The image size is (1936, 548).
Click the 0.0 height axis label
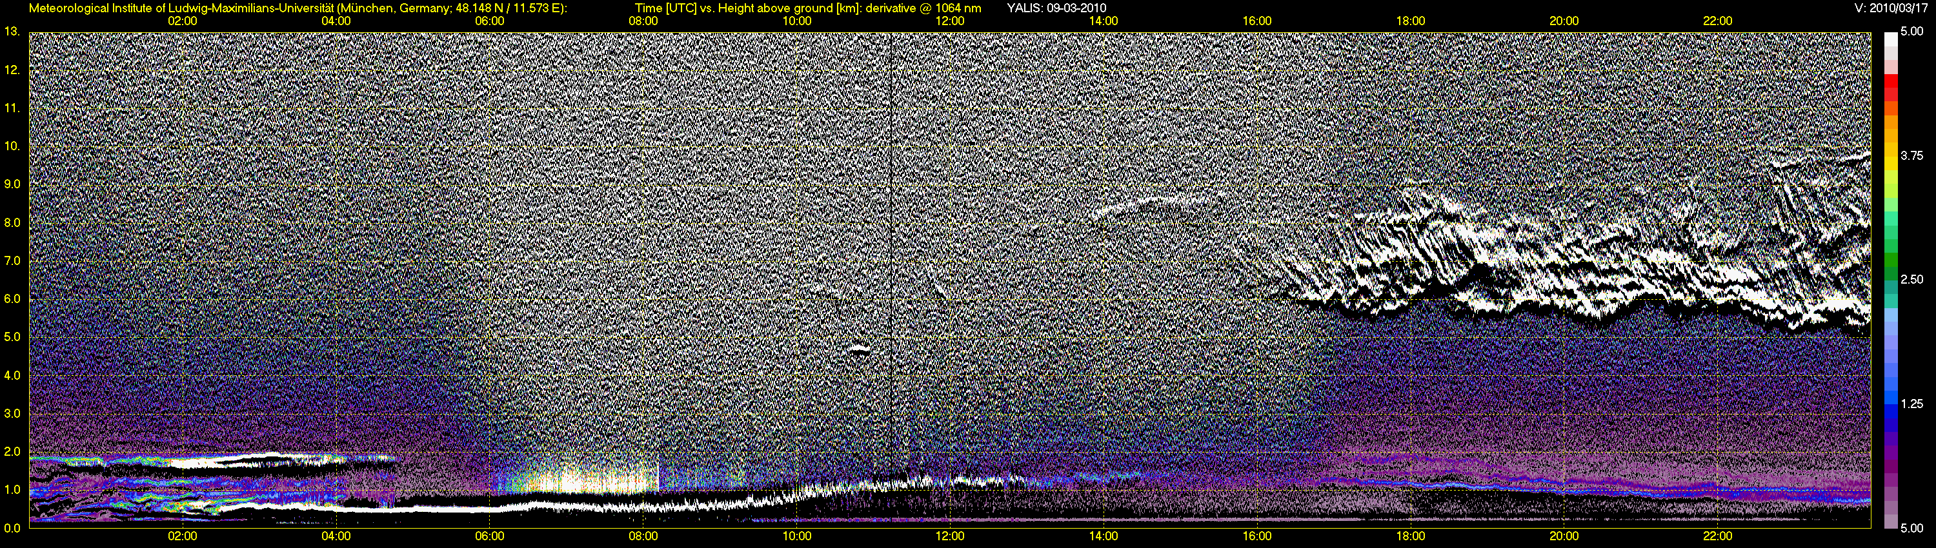[x=12, y=529]
